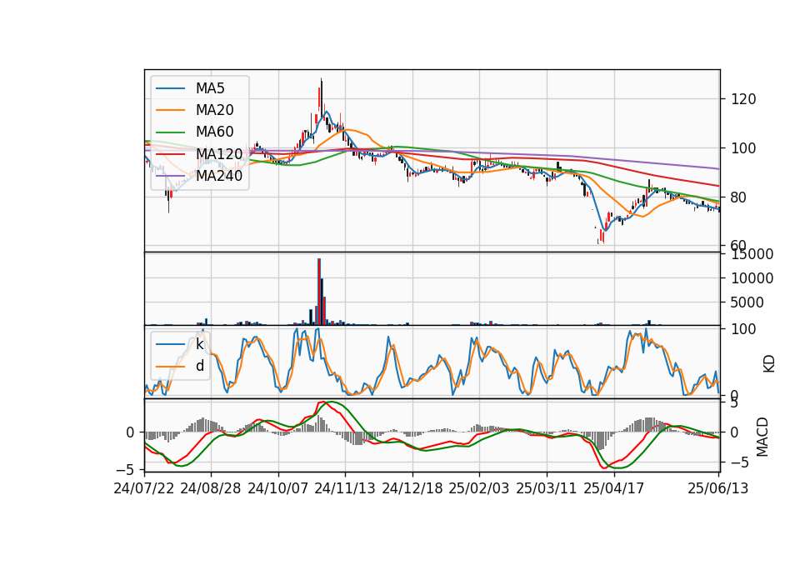Screen dimensions: 800x575
Task: Click the MA20 legend label
Action: (x=214, y=110)
